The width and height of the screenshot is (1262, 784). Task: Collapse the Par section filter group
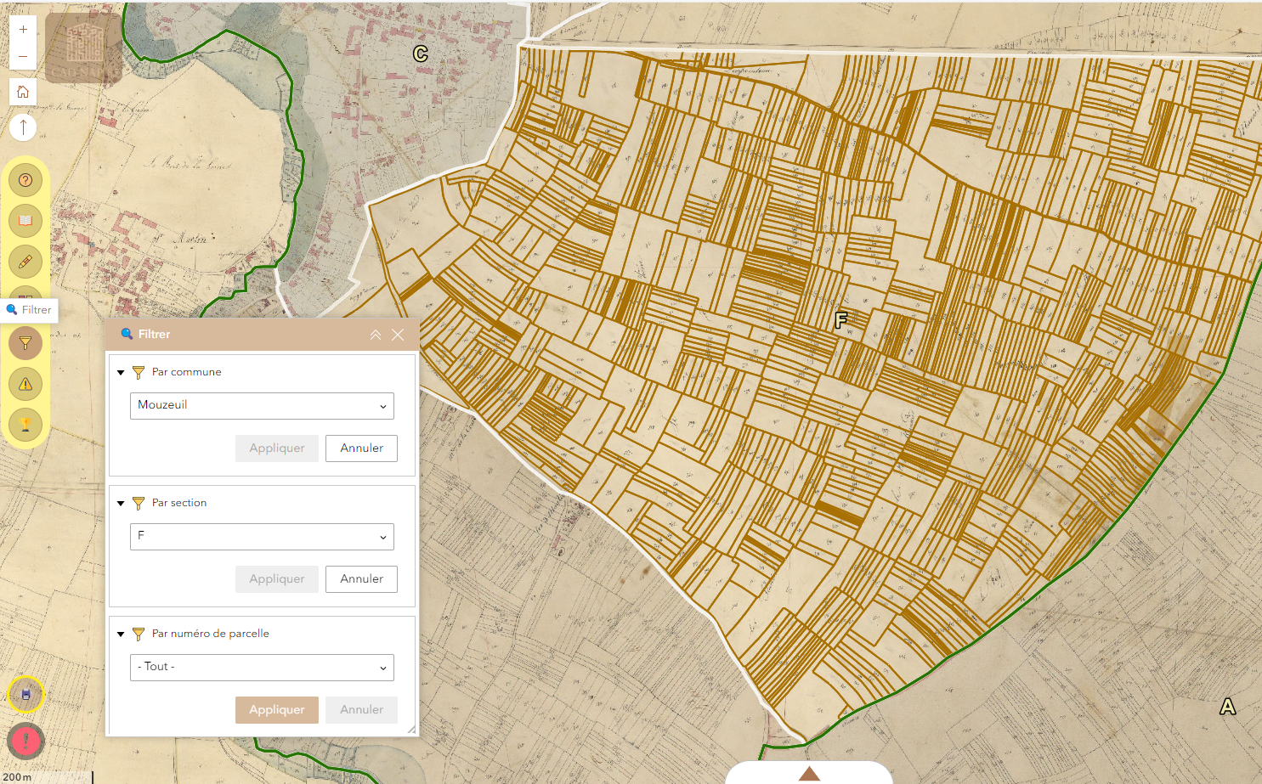[121, 503]
